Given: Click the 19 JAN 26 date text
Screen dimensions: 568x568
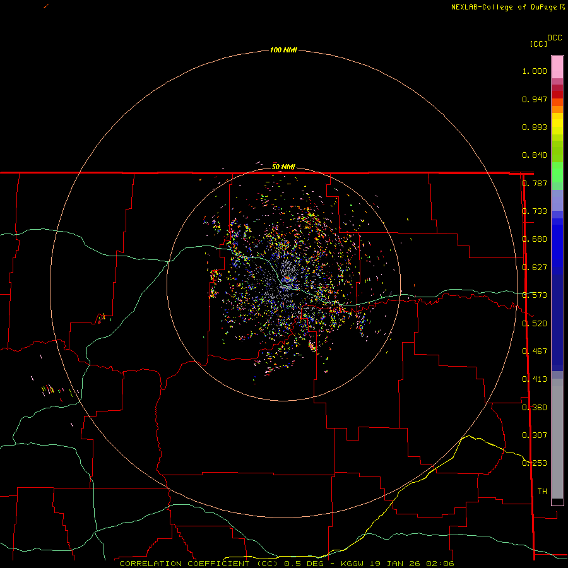Looking at the screenshot, I should (x=394, y=564).
